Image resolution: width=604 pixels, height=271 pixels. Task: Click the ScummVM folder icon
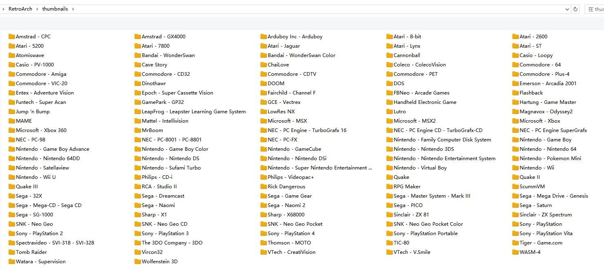point(515,187)
